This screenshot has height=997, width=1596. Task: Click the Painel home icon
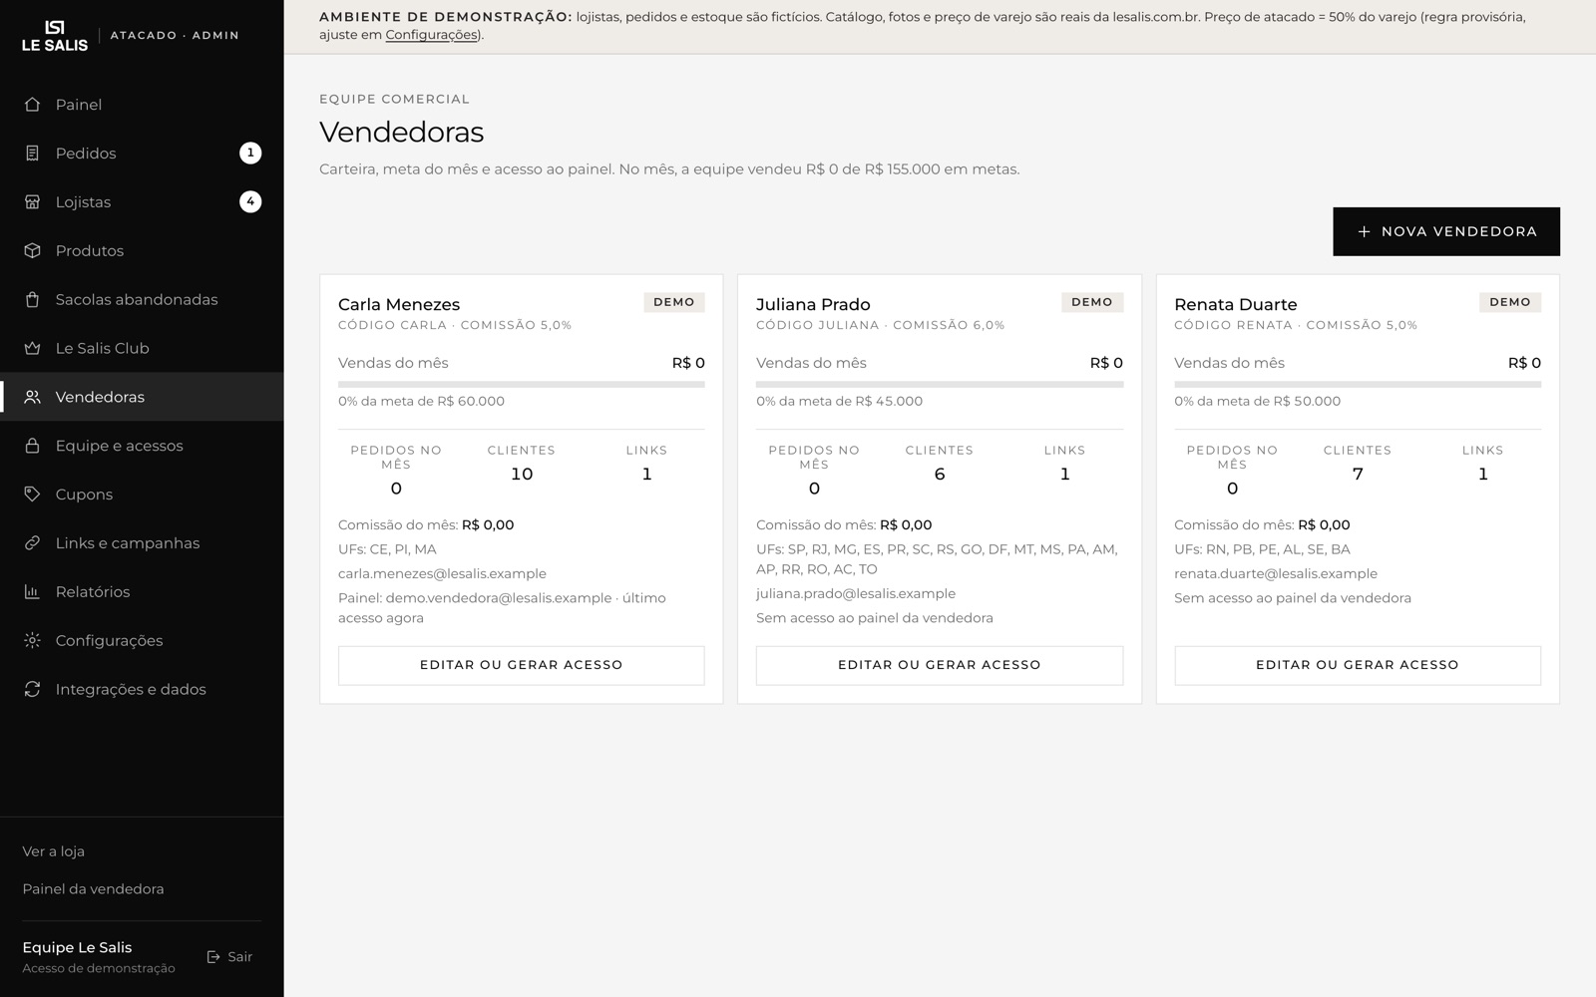(32, 105)
